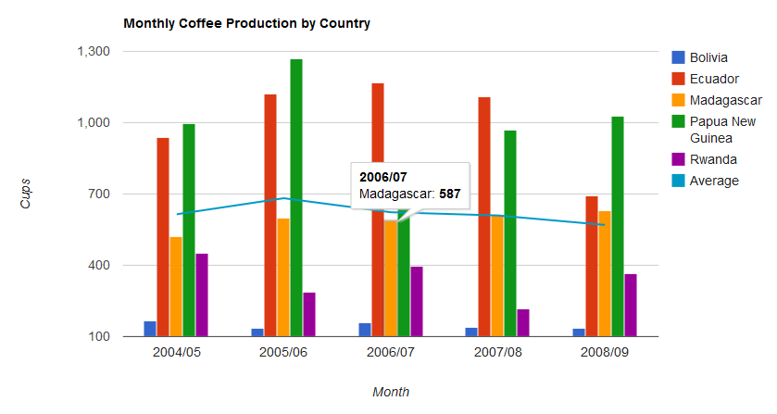Select the Rwanda purple legend swatch
This screenshot has height=414, width=777.
pyautogui.click(x=678, y=159)
